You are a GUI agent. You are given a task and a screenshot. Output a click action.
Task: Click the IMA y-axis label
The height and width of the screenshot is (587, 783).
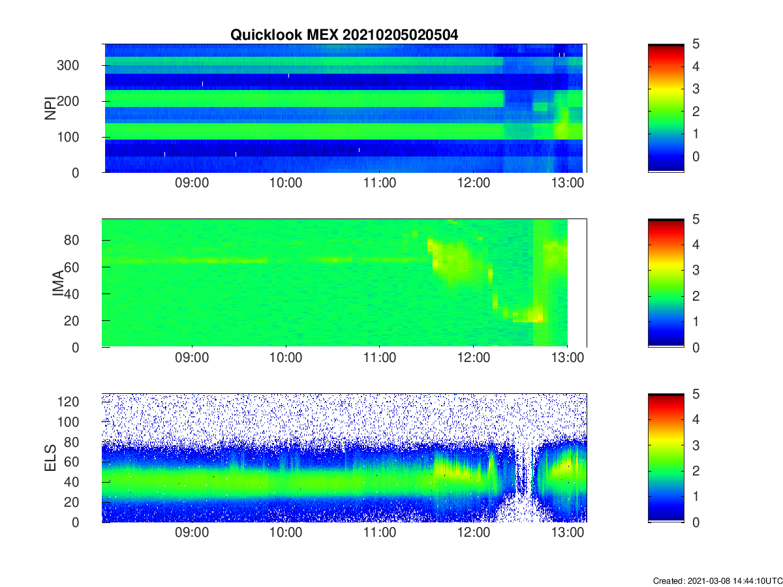pos(57,283)
